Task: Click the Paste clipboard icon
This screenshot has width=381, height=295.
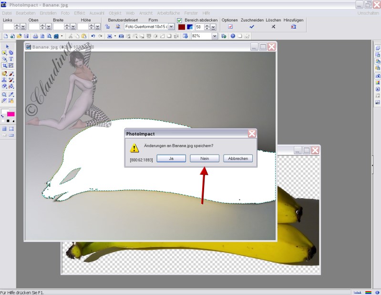Action: pos(84,36)
